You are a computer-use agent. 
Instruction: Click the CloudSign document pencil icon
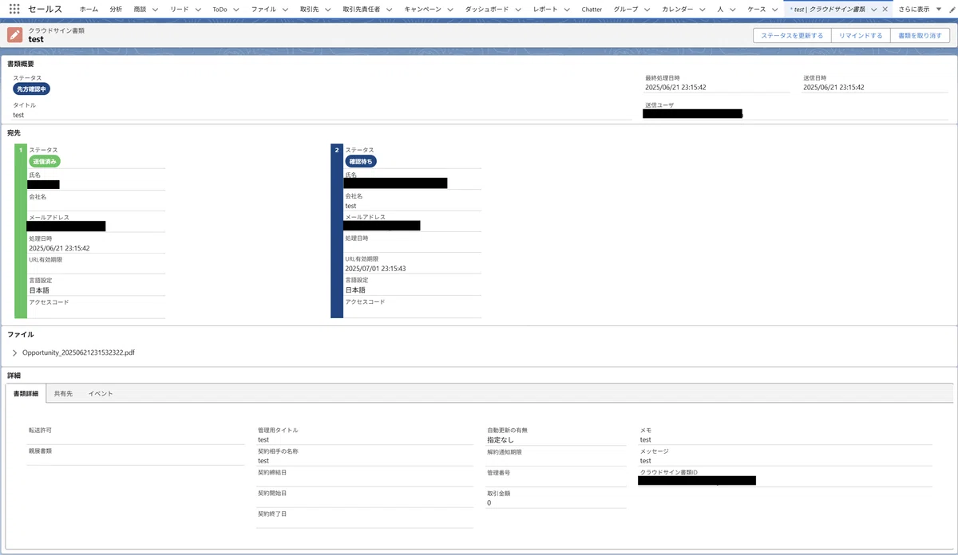pyautogui.click(x=14, y=35)
